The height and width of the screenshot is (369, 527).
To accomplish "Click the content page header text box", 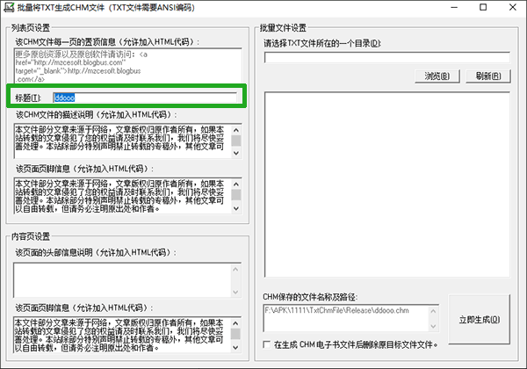I will pos(127,280).
